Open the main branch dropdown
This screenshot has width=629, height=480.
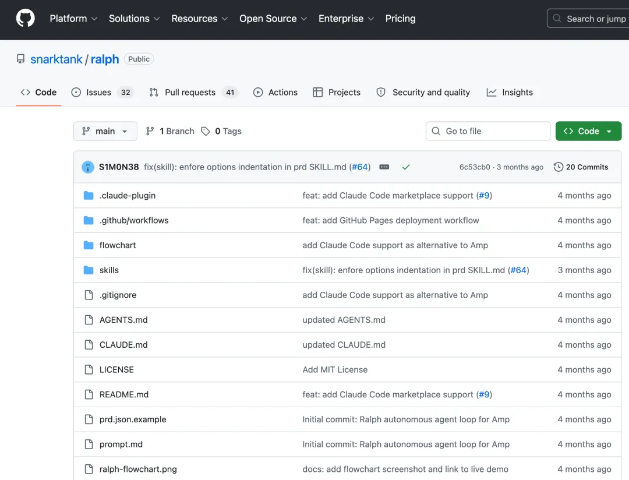pyautogui.click(x=105, y=131)
